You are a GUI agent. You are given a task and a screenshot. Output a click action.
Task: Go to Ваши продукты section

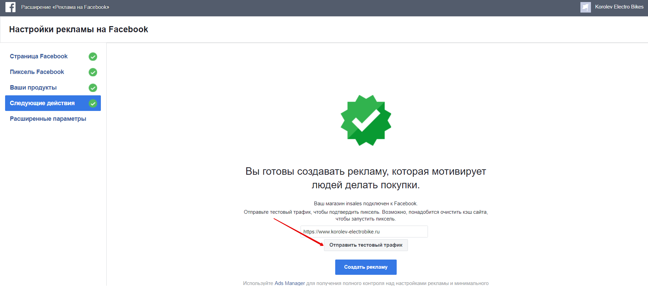click(x=33, y=88)
